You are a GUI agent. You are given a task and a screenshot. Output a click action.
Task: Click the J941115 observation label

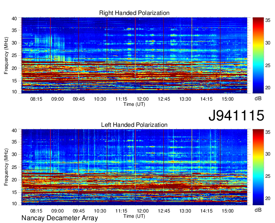(x=236, y=115)
